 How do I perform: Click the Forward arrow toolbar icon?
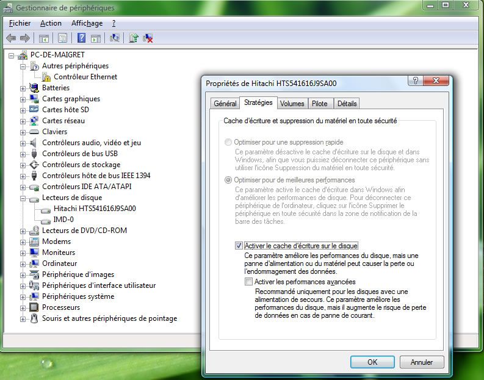[24, 38]
